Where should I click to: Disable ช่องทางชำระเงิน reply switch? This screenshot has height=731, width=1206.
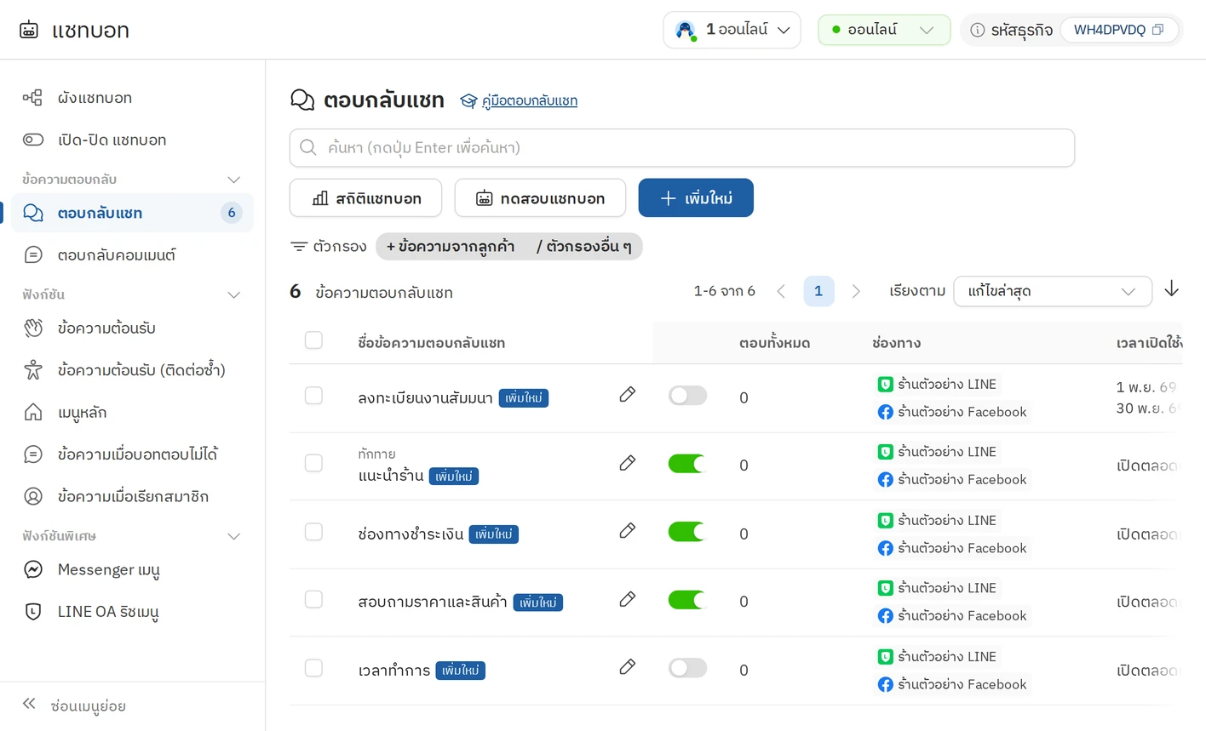click(687, 532)
